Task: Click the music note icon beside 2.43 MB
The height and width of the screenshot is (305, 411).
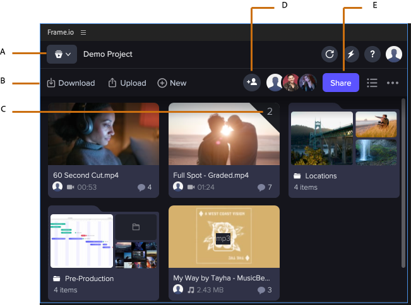Action: click(191, 290)
